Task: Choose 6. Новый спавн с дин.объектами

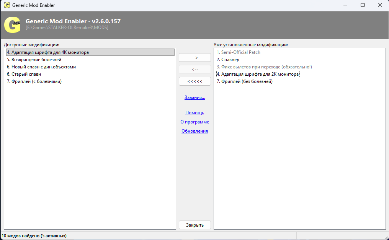Action: (x=41, y=67)
